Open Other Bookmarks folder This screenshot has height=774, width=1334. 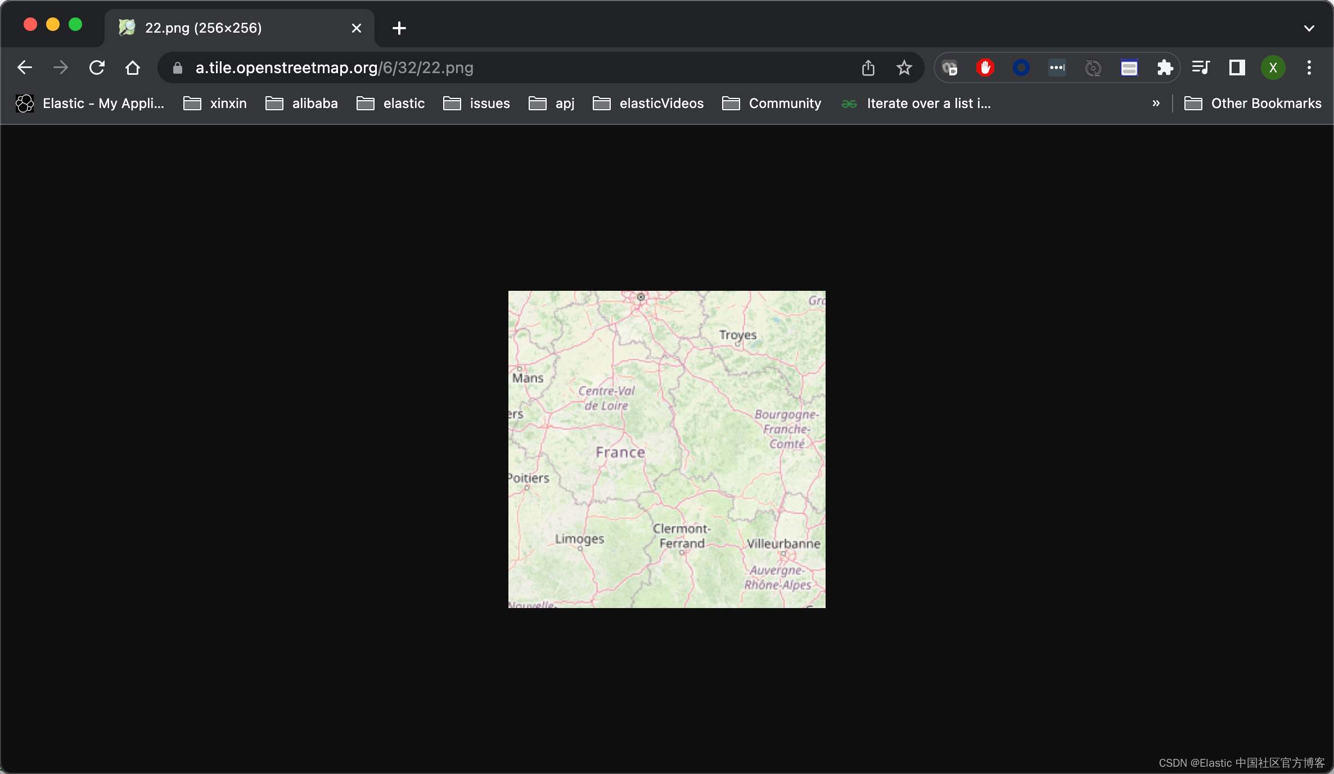1253,103
